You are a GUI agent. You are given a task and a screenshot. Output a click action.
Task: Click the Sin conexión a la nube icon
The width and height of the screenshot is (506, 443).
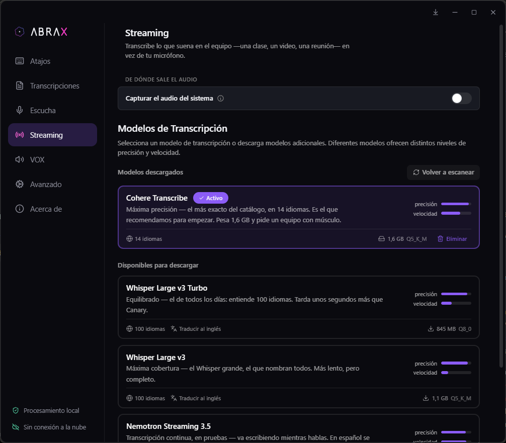pyautogui.click(x=16, y=427)
